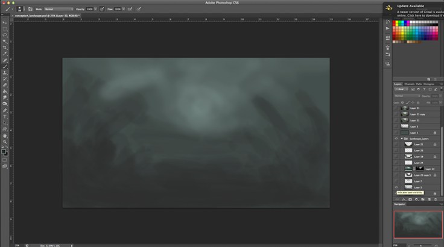Viewport: 444px width, 247px height.
Task: Enable airbrush build-up in options bar
Action: point(130,9)
